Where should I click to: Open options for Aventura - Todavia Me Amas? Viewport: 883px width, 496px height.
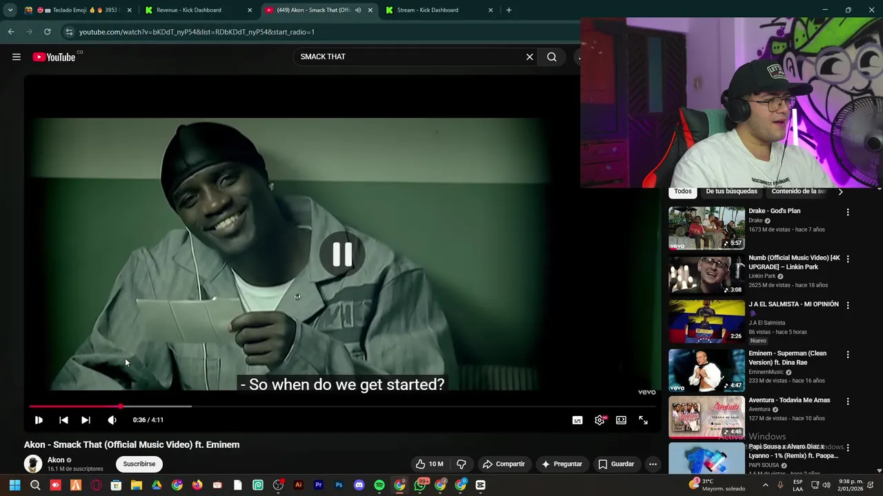click(x=848, y=401)
